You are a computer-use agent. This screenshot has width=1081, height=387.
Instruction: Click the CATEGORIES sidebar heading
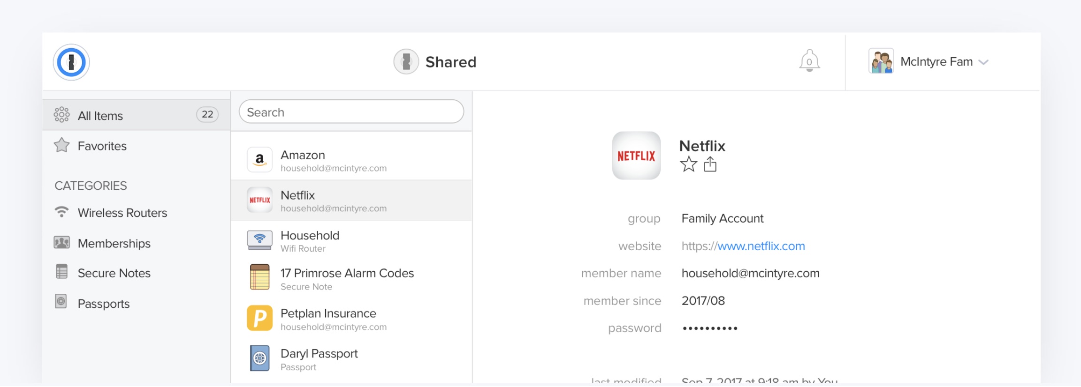tap(91, 186)
